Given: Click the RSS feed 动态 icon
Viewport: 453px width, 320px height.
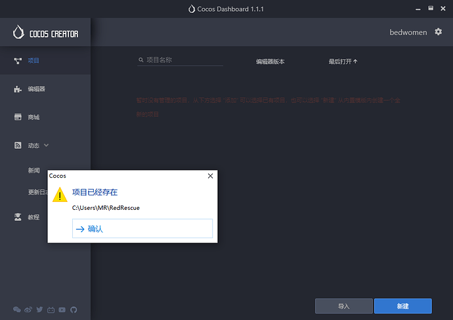Looking at the screenshot, I should (18, 145).
